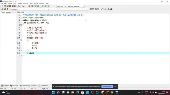This screenshot has width=170, height=95.
Task: Open Microsoft Edge from the taskbar
Action: coord(78,92)
